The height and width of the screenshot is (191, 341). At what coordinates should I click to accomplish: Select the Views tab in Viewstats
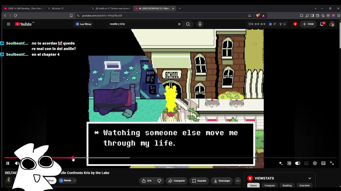(253, 185)
